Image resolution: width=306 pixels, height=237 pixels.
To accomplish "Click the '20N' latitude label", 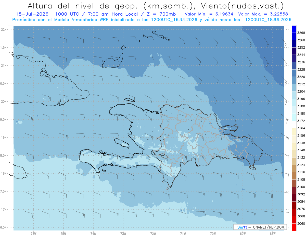I will click(4, 102).
